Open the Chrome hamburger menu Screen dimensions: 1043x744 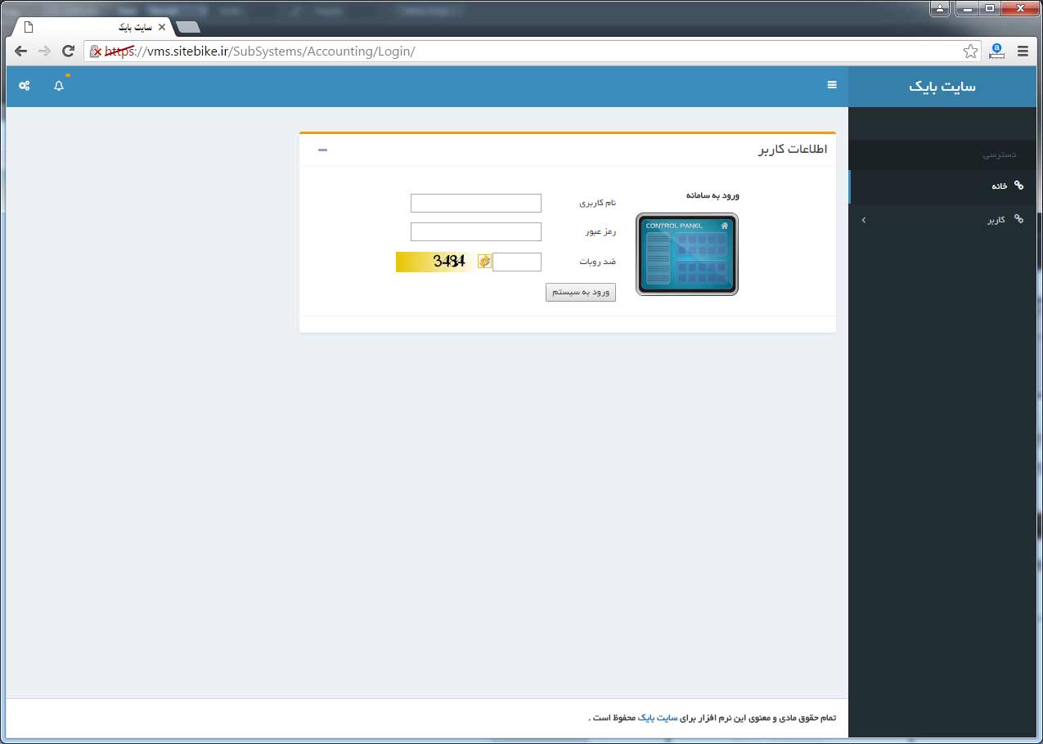point(1023,52)
